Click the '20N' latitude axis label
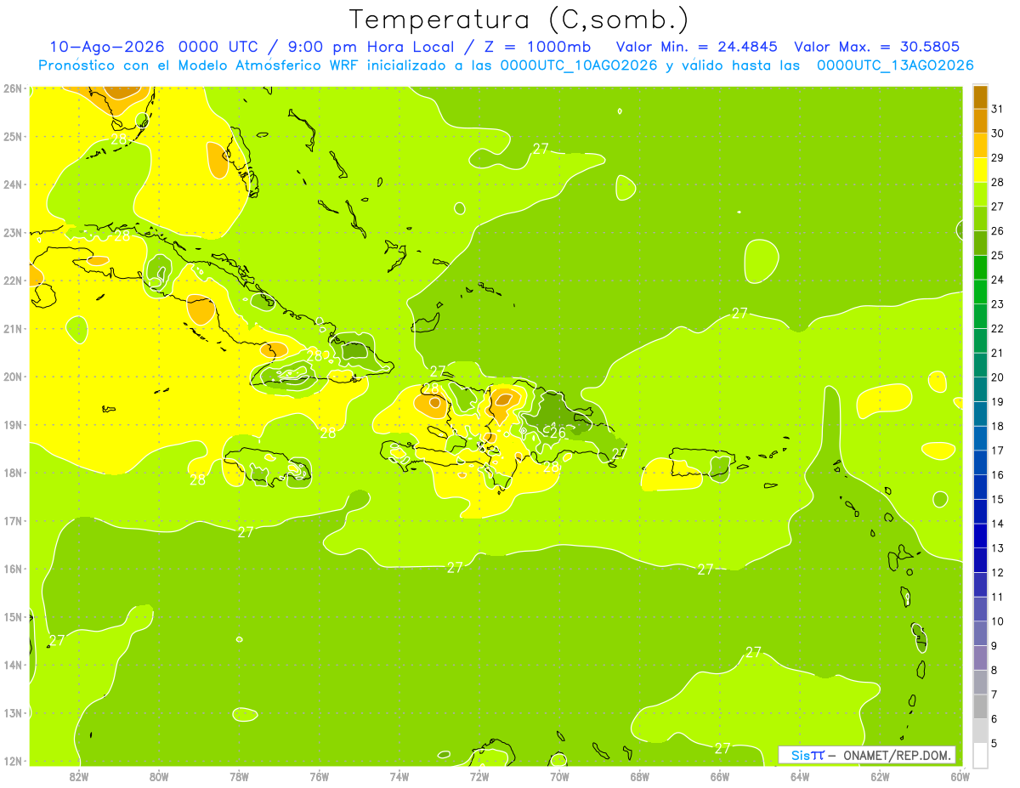1020x788 pixels. pos(12,377)
